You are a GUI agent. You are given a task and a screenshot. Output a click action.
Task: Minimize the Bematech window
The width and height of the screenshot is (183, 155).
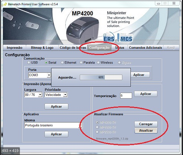(158, 3)
